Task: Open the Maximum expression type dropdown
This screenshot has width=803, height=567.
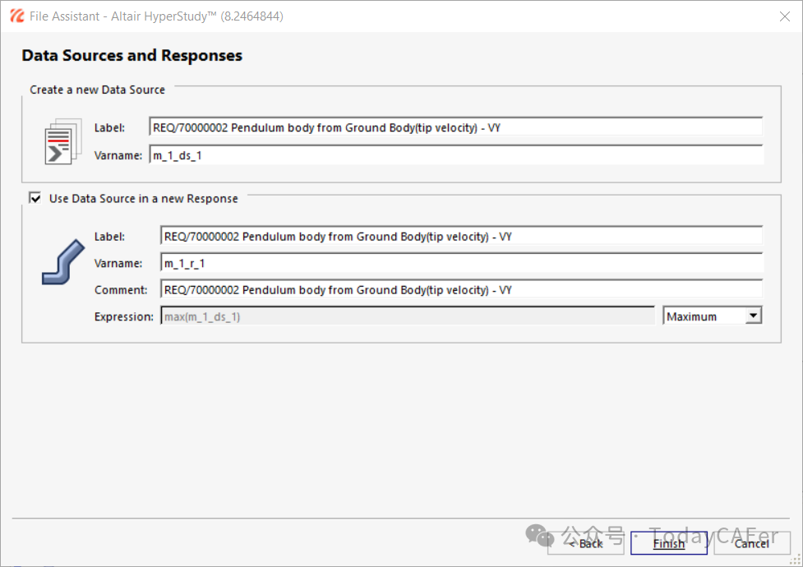Action: (x=753, y=316)
